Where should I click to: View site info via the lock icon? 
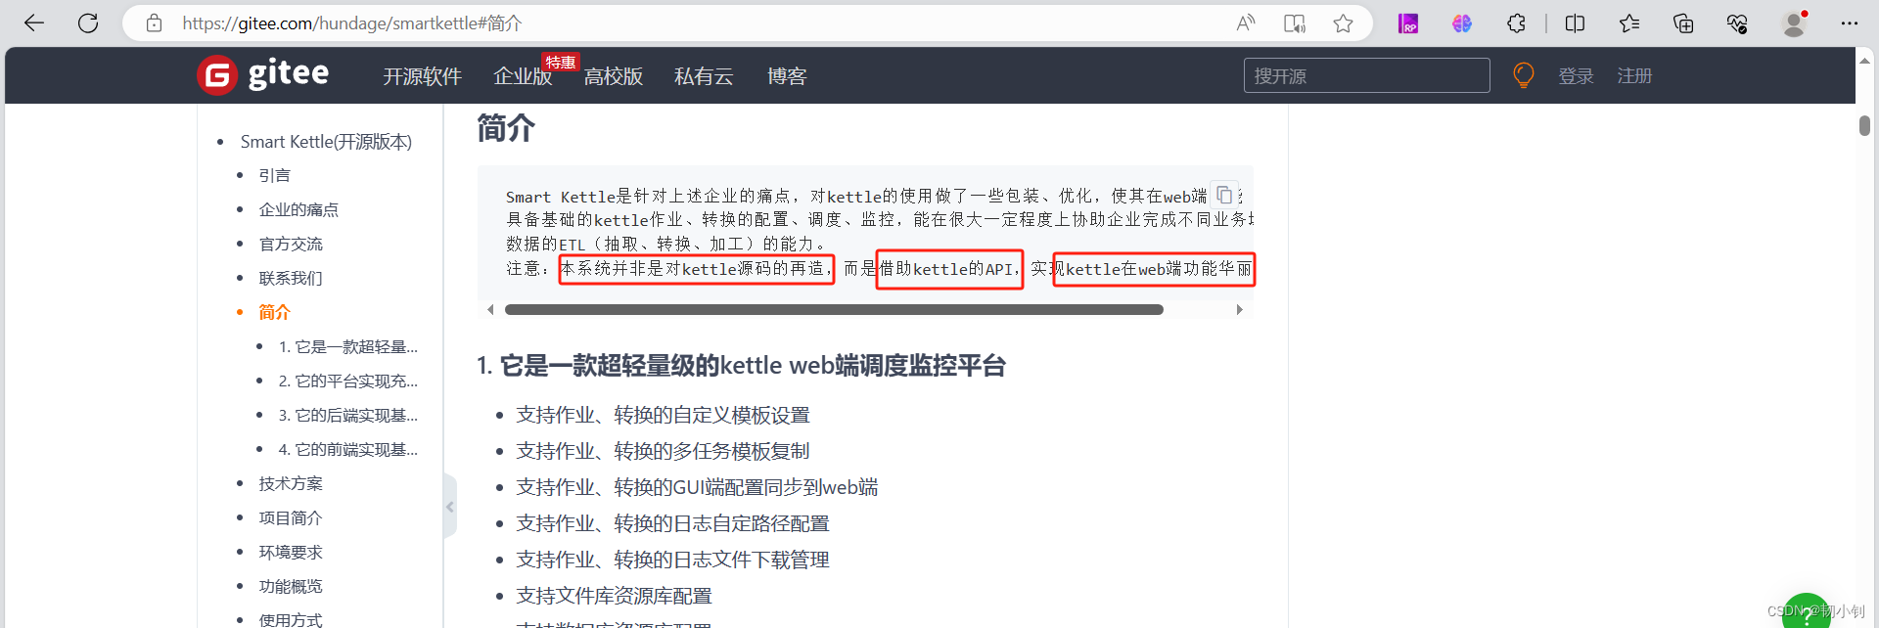(x=154, y=23)
